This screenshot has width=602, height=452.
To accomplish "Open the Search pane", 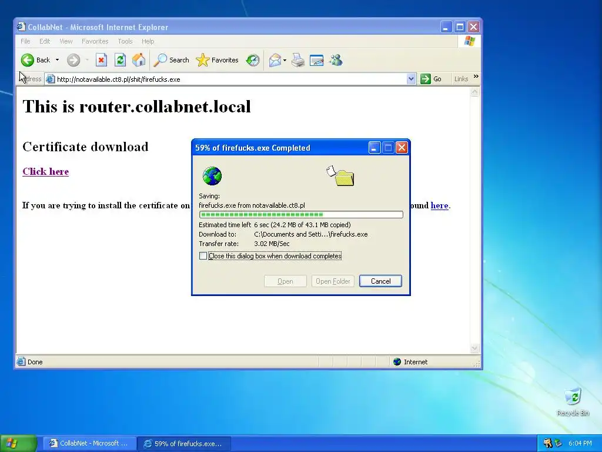I will (x=171, y=60).
